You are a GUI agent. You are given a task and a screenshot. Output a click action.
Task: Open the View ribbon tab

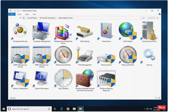coord(34,14)
